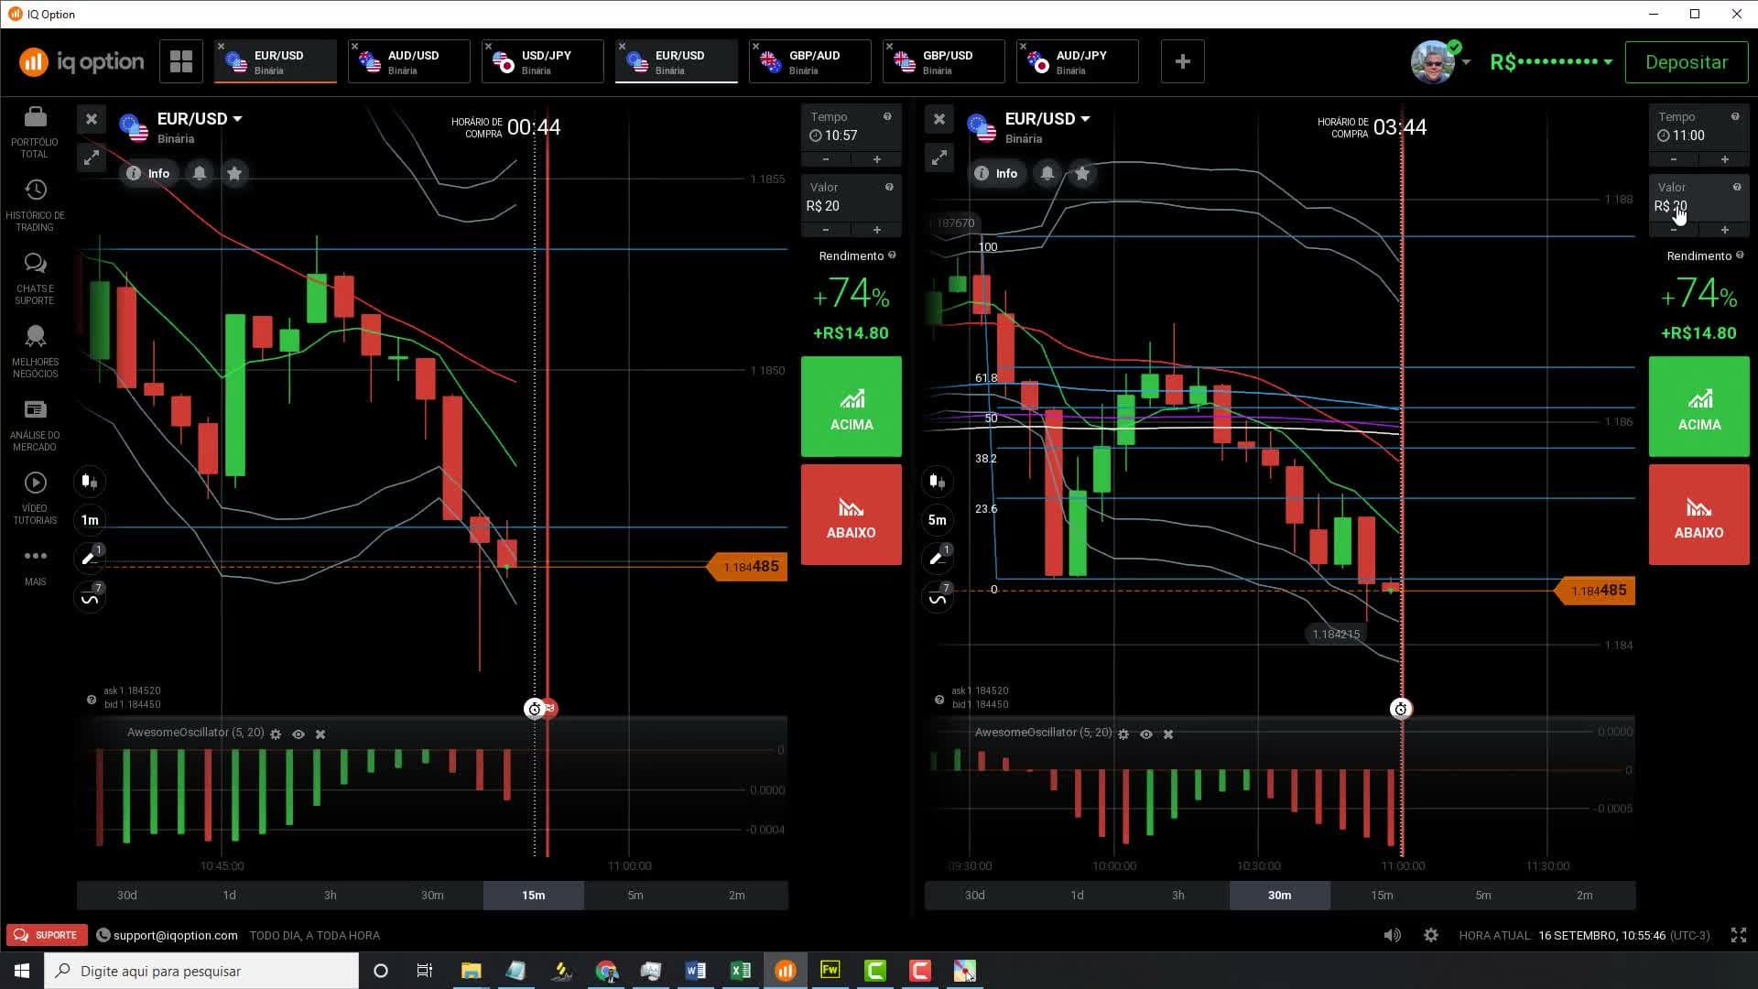Toggle left AwesomeOscillator visibility eye
The height and width of the screenshot is (989, 1758).
click(x=298, y=734)
